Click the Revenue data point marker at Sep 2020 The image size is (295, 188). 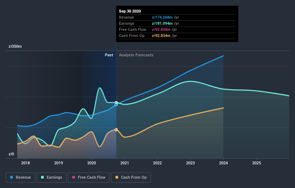[x=116, y=105]
